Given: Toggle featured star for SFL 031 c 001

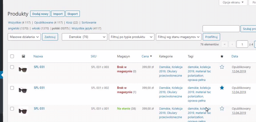Looking at the screenshot, I should [x=222, y=108].
